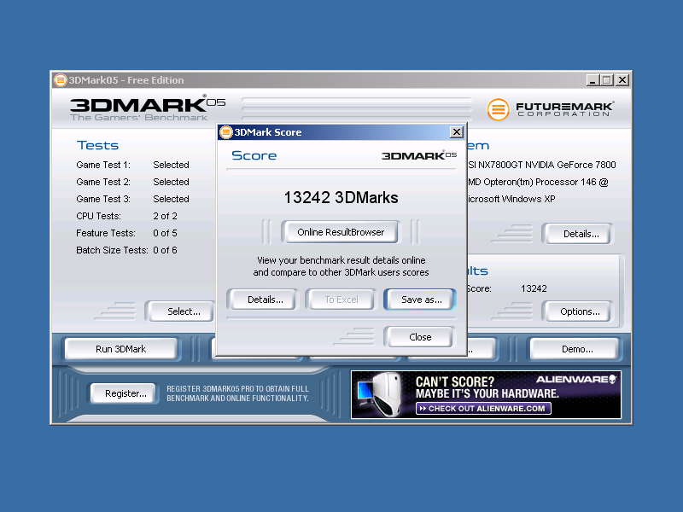
Task: Click the Tests section heading
Action: [97, 145]
